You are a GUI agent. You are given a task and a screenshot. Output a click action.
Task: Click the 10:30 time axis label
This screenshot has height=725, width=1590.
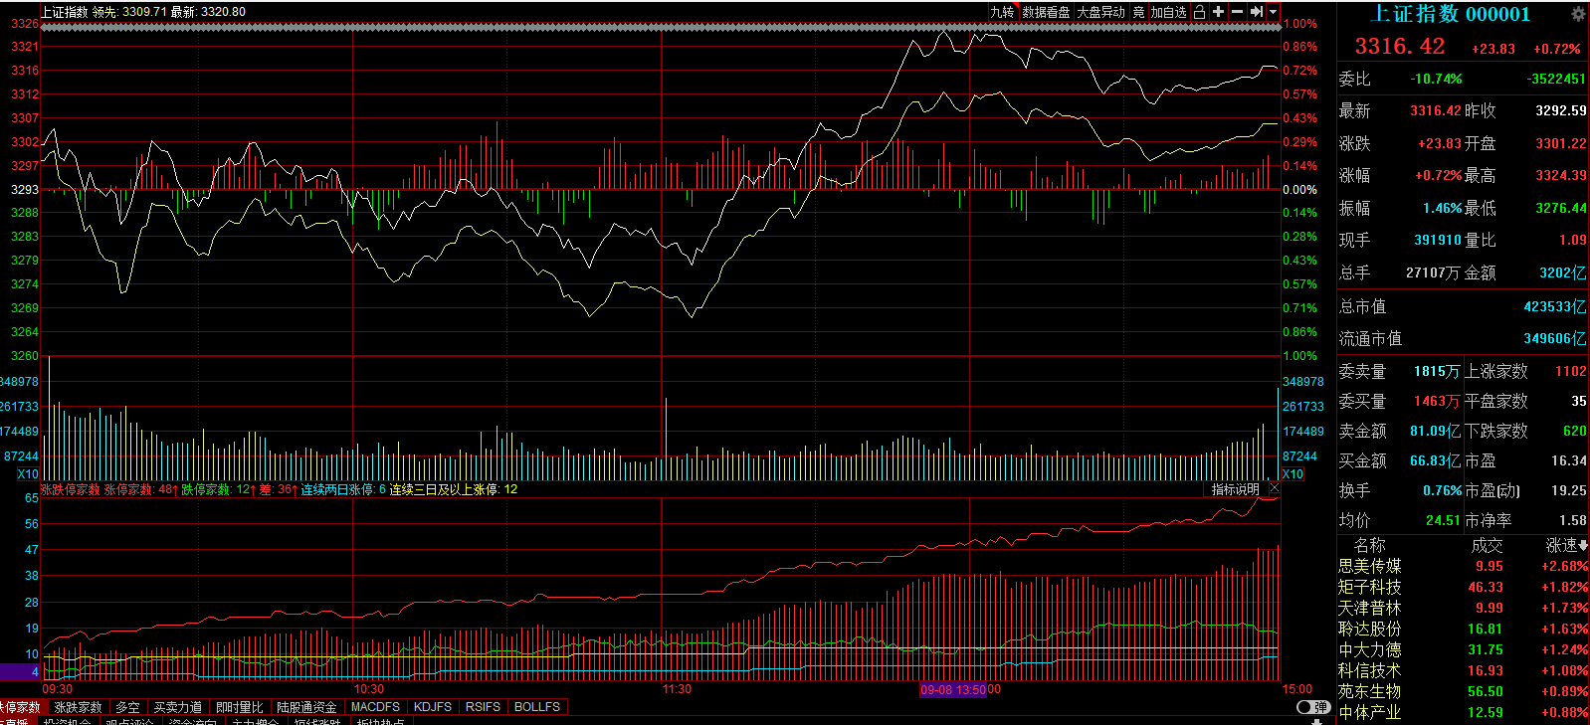coord(369,689)
